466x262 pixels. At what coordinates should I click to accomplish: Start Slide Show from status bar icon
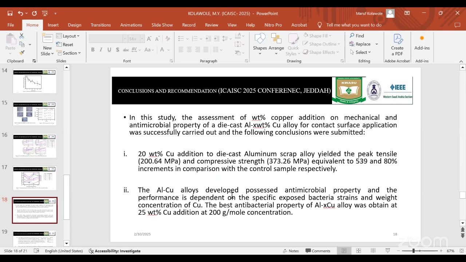[388, 251]
